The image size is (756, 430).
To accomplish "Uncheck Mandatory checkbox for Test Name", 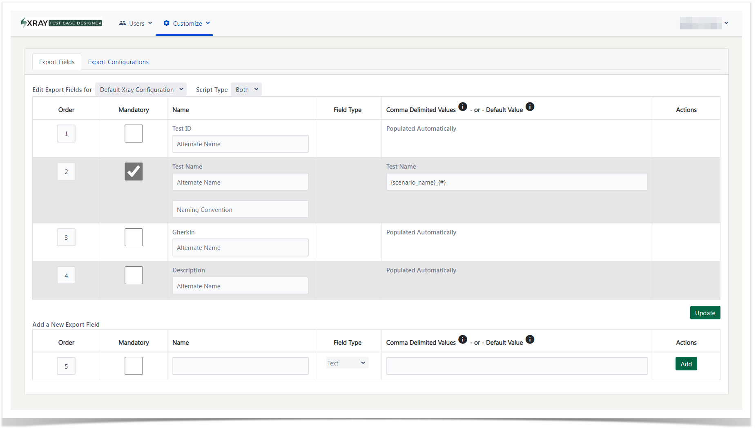I will click(134, 172).
